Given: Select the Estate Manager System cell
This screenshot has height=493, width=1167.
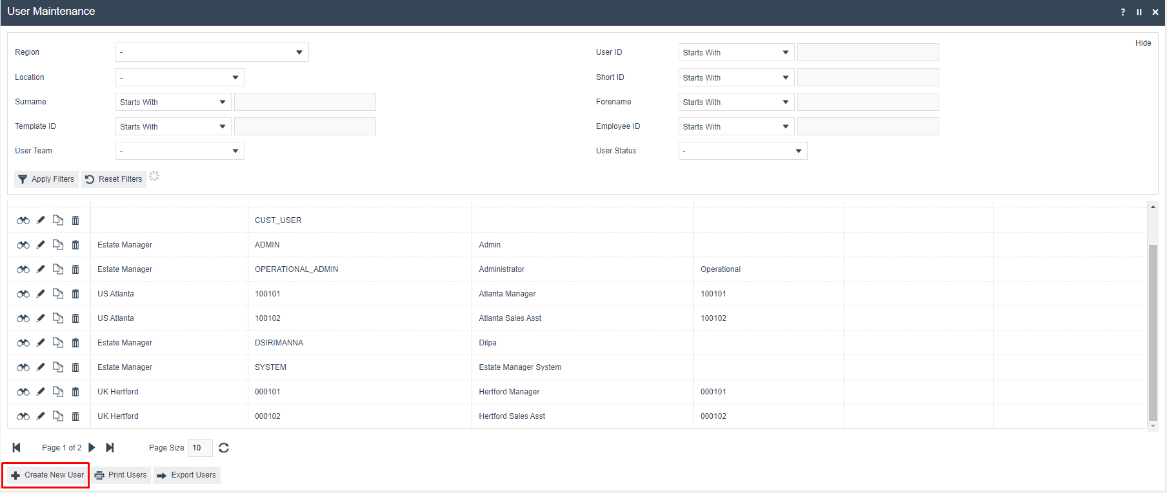Looking at the screenshot, I should click(583, 367).
